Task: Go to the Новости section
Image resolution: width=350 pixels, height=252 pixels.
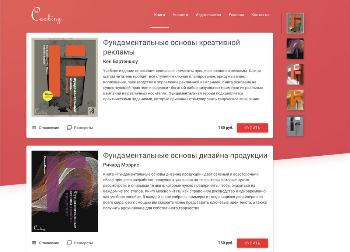Action: 180,15
